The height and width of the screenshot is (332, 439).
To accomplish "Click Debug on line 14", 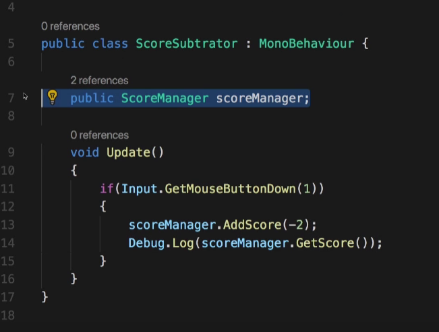I will point(146,243).
